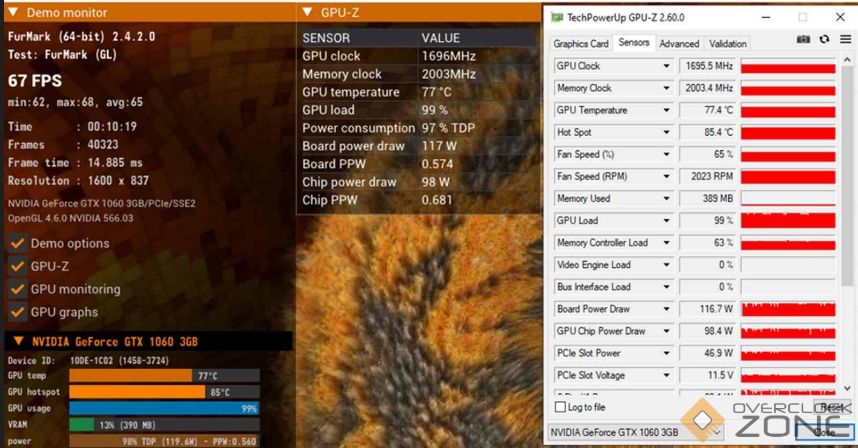Open the GPU Load sensor dropdown

[x=667, y=221]
